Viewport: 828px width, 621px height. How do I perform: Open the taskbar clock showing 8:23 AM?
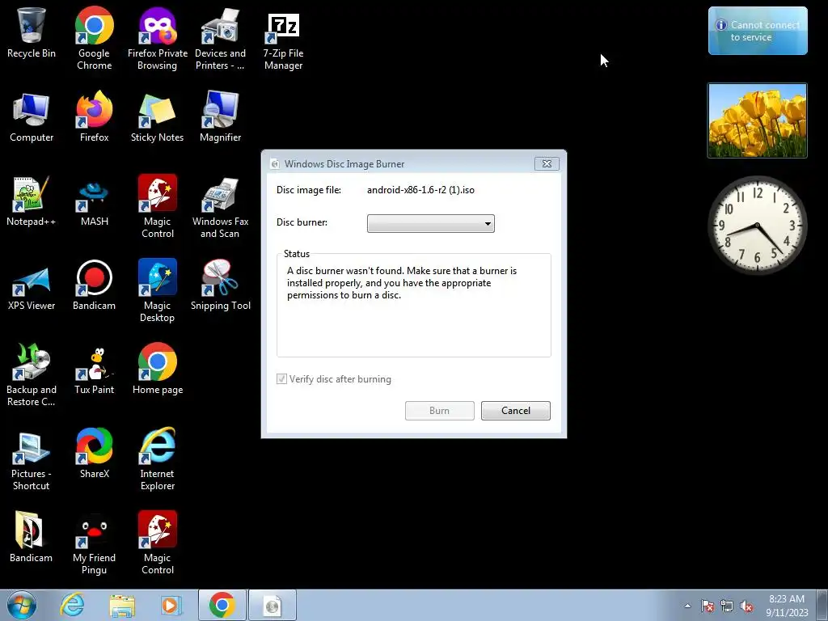point(787,606)
